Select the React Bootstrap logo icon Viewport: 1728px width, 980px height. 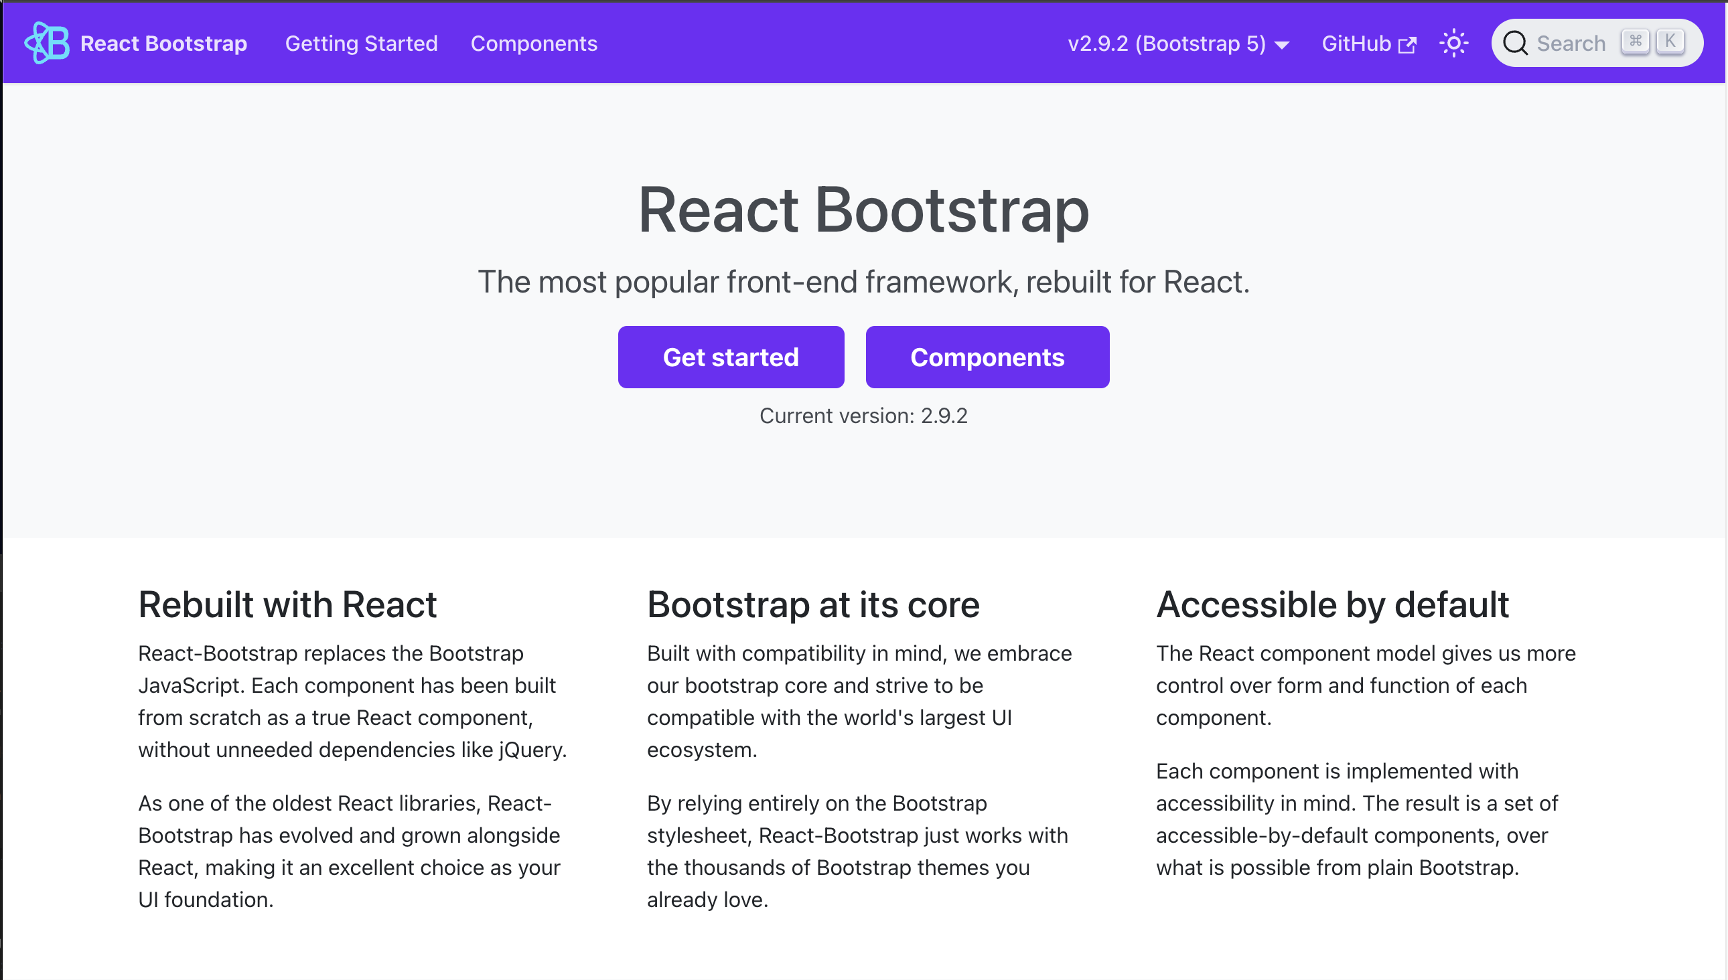(x=46, y=42)
